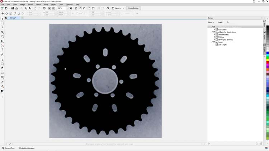Image resolution: width=269 pixels, height=151 pixels.
Task: Click the Launch button
Action: click(116, 8)
